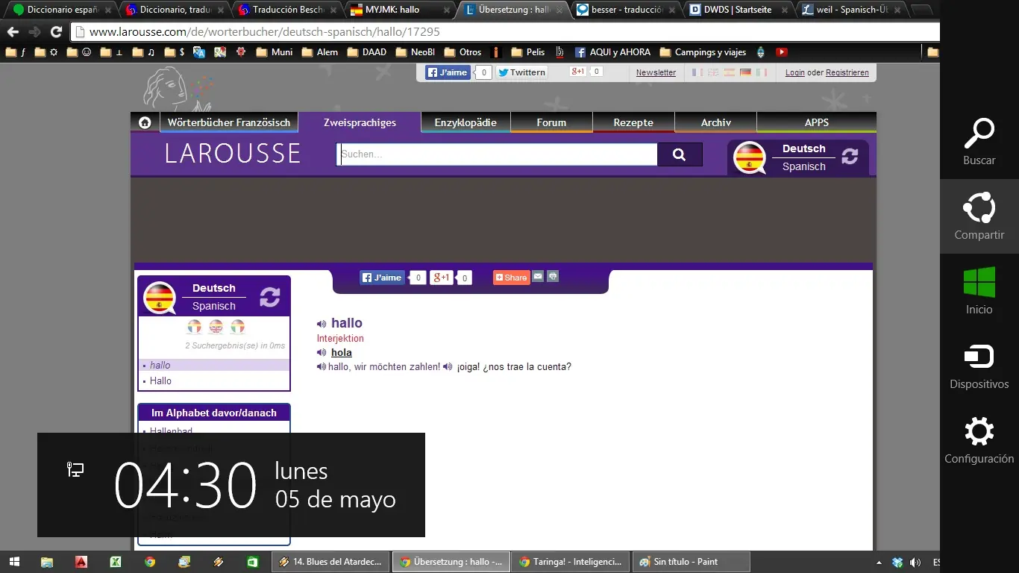The width and height of the screenshot is (1019, 573).
Task: Open the Rezepte tab
Action: point(633,122)
